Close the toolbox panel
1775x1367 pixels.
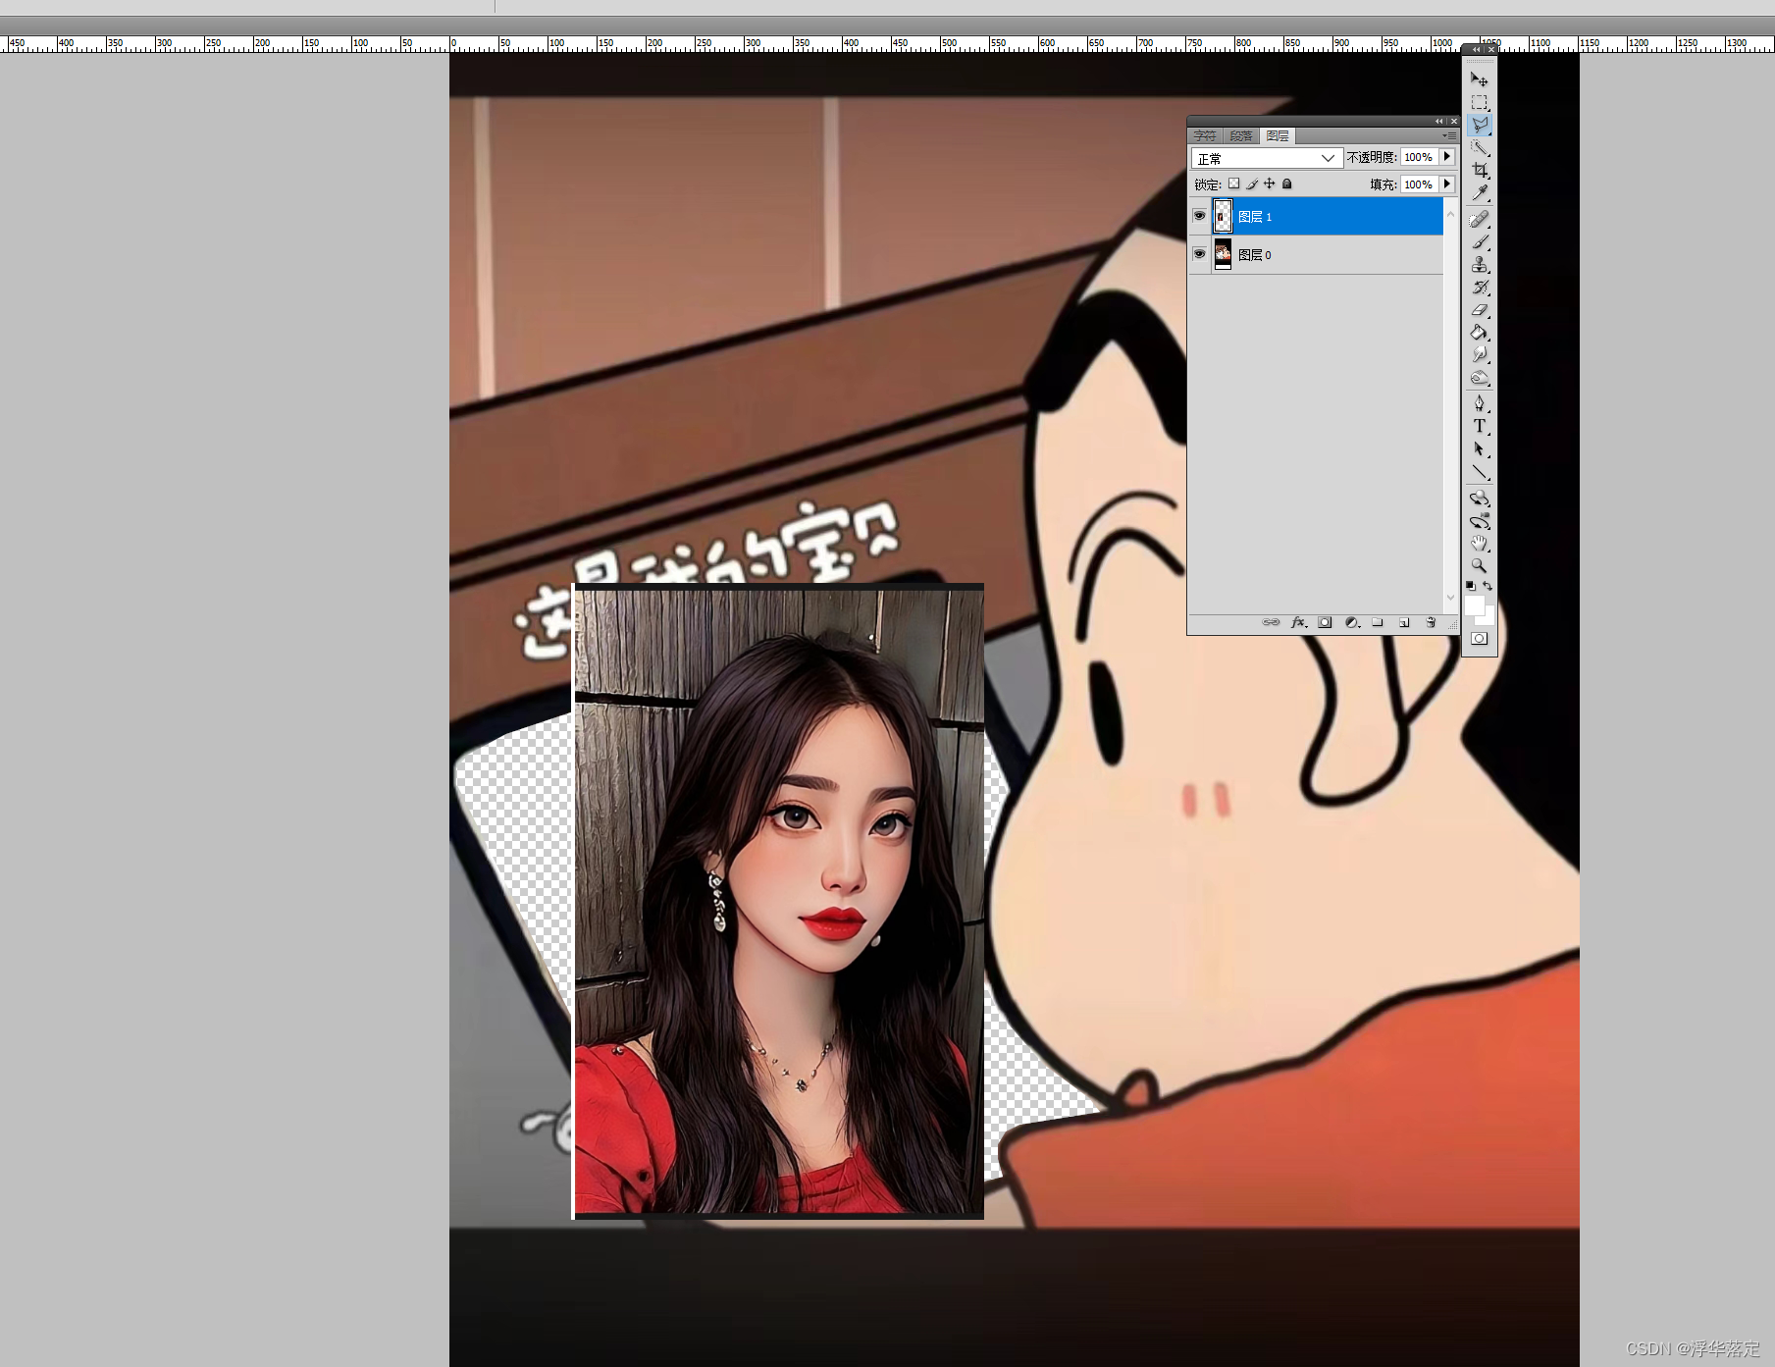(1491, 49)
